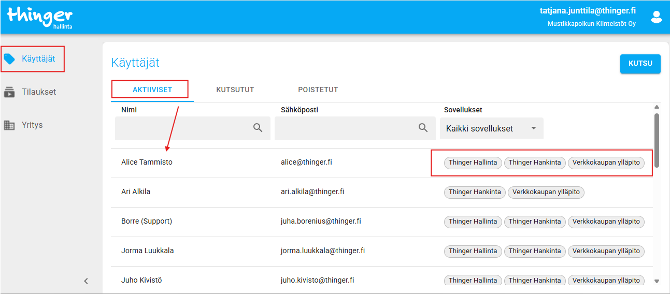Screen dimensions: 670x294
Task: Open the Kaikki sovellukset dropdown
Action: (491, 128)
